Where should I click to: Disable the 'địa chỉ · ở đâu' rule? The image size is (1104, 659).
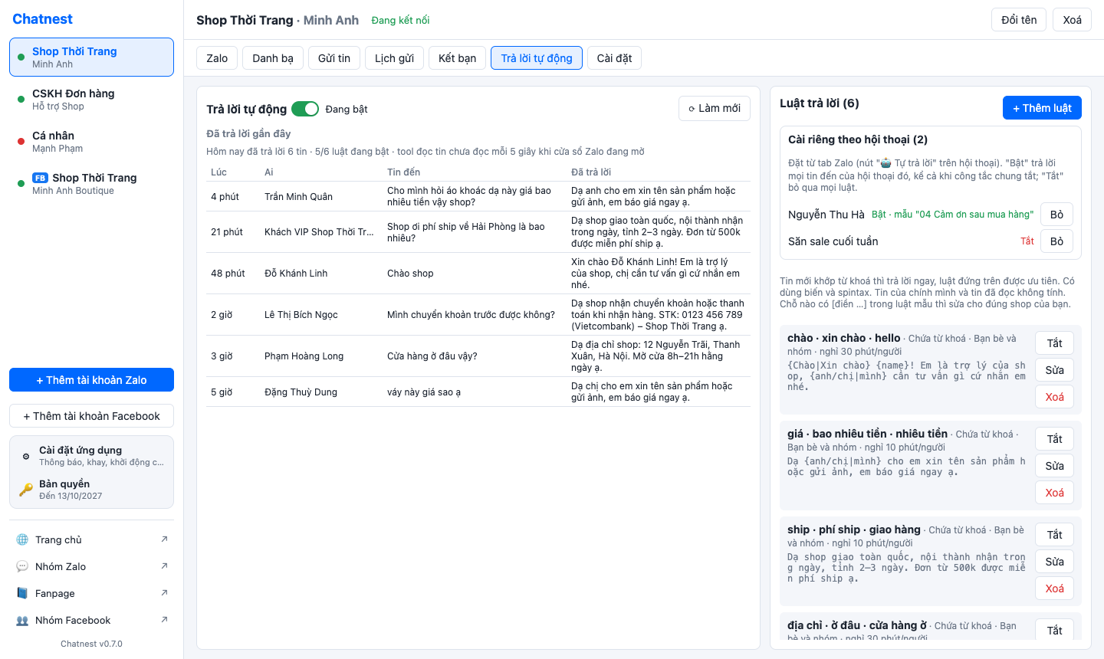click(1055, 629)
